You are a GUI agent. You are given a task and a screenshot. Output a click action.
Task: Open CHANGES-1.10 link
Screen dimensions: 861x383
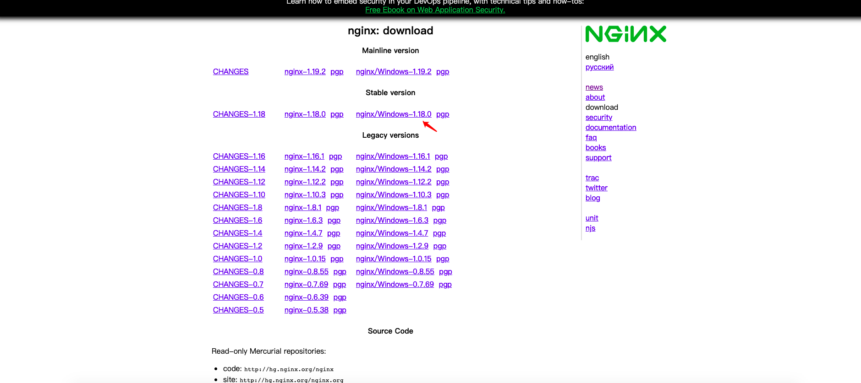point(239,195)
